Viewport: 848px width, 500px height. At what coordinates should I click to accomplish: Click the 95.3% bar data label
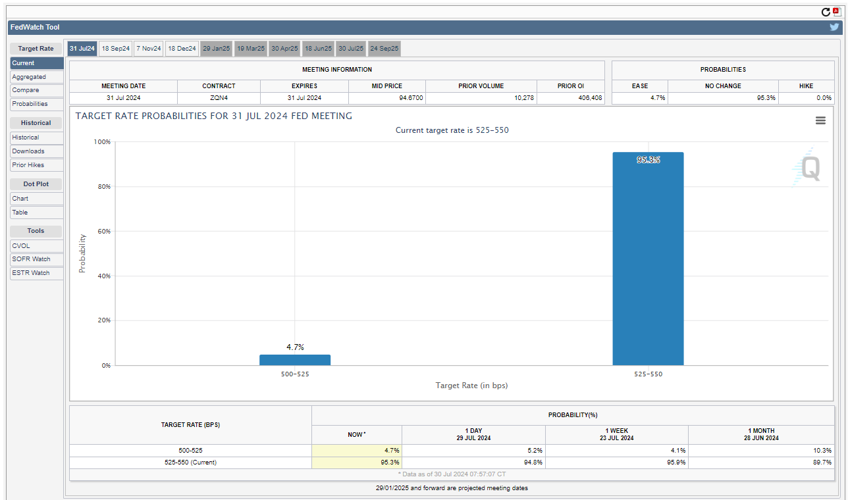tap(649, 160)
